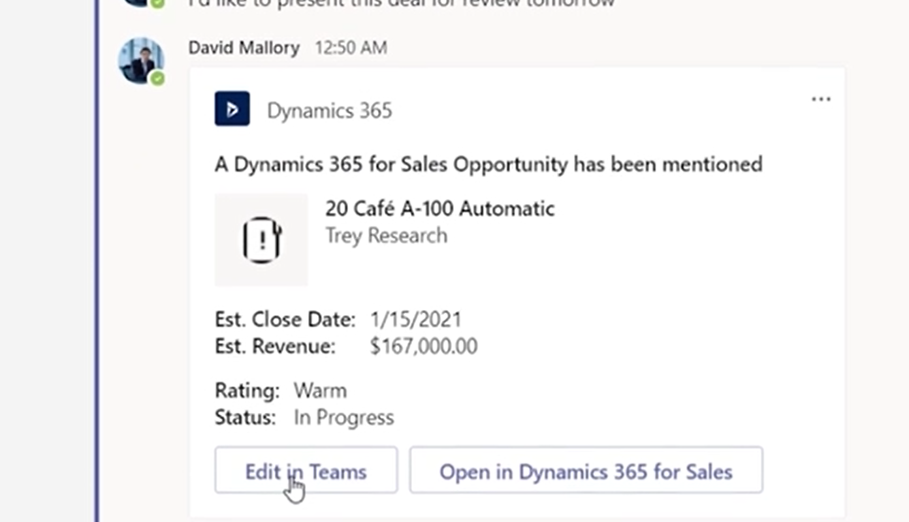Select the David Mallory sender name
The height and width of the screenshot is (522, 909).
[244, 48]
